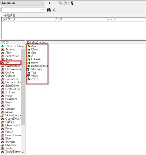Sort by メンバー column header

tap(126, 19)
